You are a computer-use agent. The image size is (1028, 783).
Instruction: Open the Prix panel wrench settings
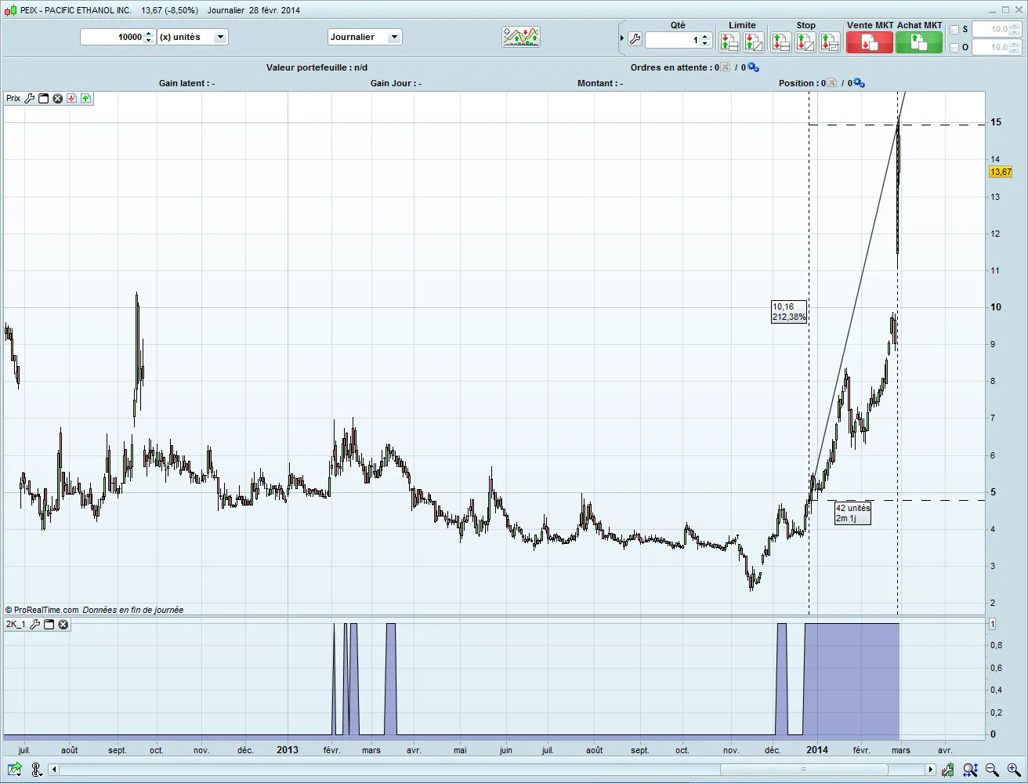(30, 99)
